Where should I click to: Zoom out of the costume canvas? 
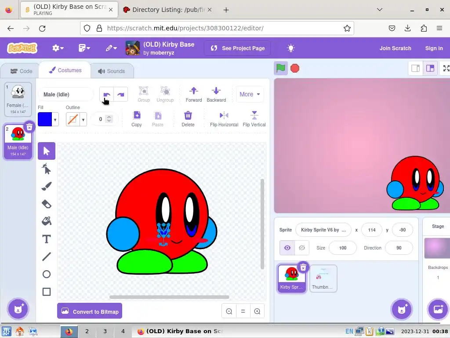coord(229,311)
